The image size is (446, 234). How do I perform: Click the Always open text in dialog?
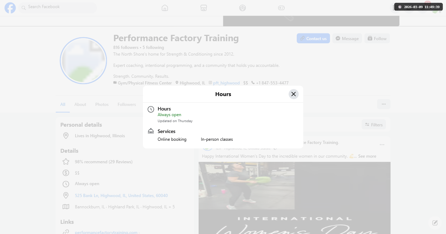click(169, 115)
